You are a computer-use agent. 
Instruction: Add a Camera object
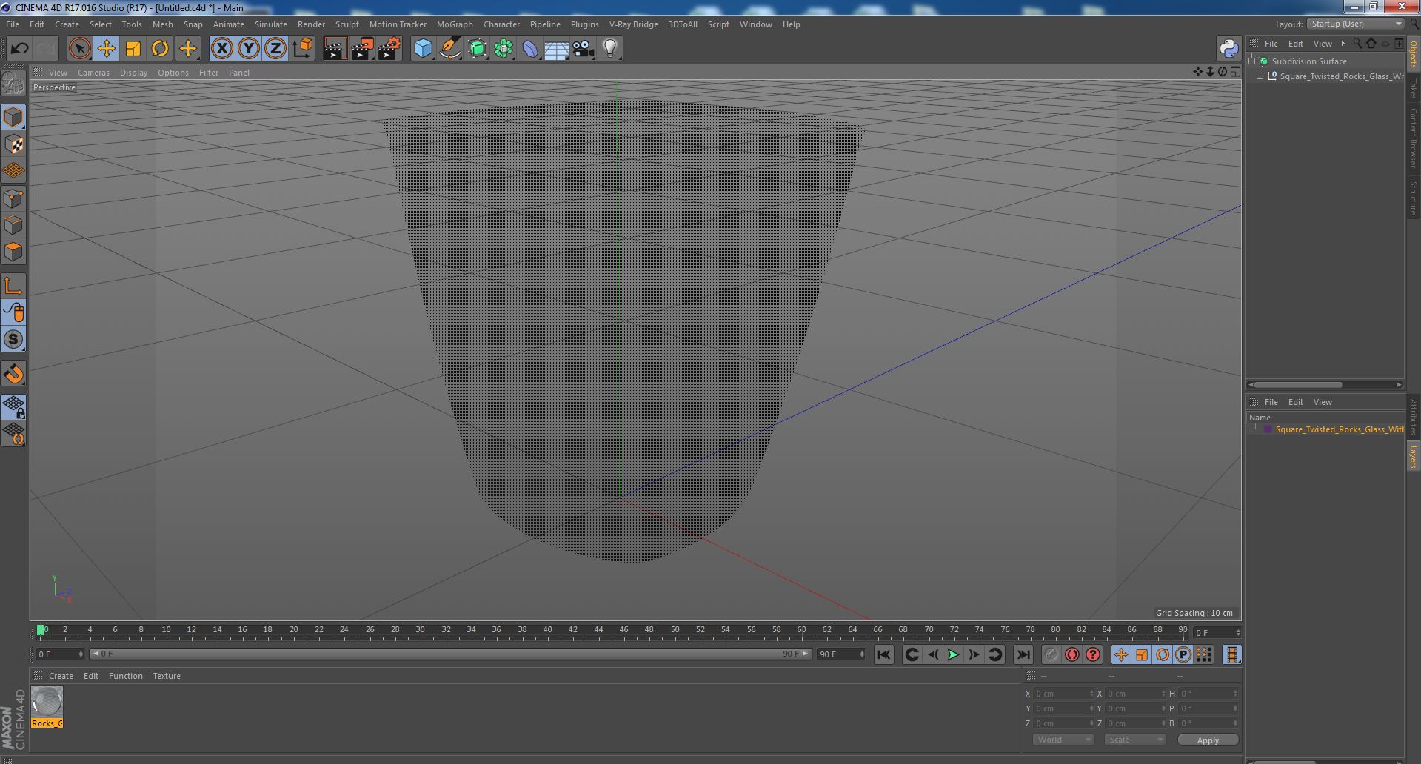(x=584, y=49)
